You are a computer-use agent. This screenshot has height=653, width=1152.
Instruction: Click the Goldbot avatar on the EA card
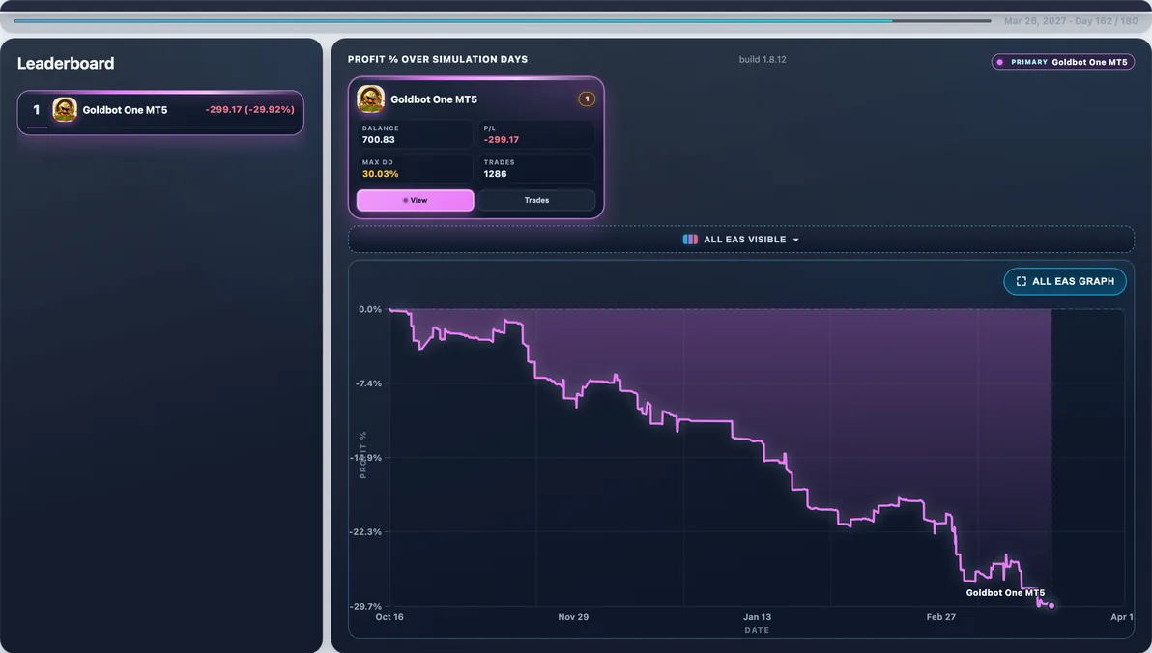coord(370,99)
